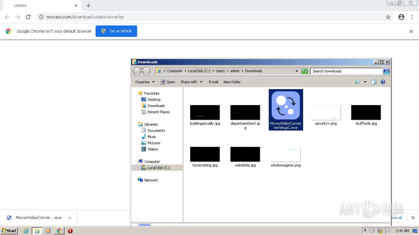
Task: Select the buildingactually.jpg thumbnail
Action: tap(205, 113)
